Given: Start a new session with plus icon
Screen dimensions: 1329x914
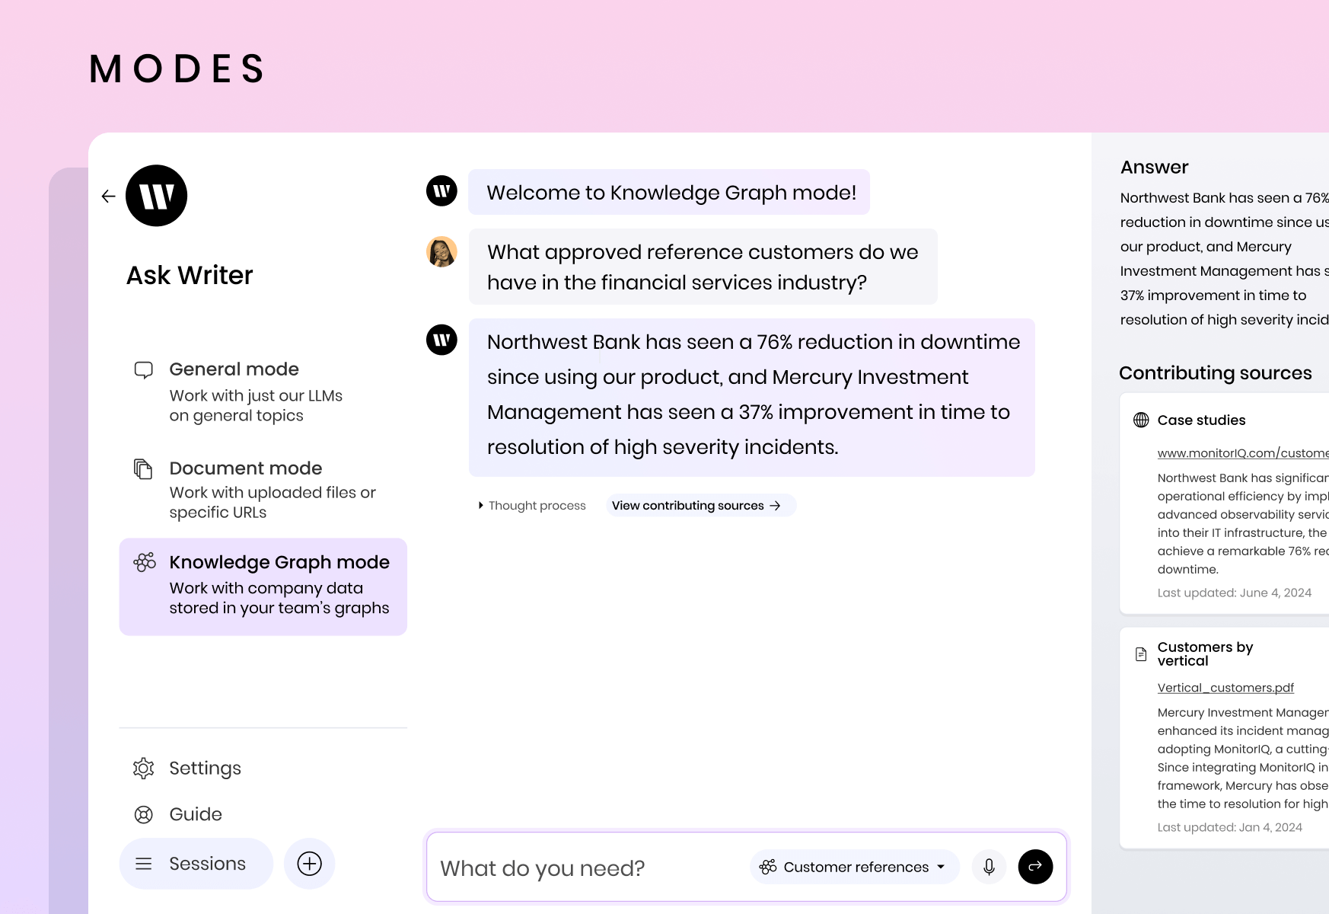Looking at the screenshot, I should pyautogui.click(x=309, y=864).
